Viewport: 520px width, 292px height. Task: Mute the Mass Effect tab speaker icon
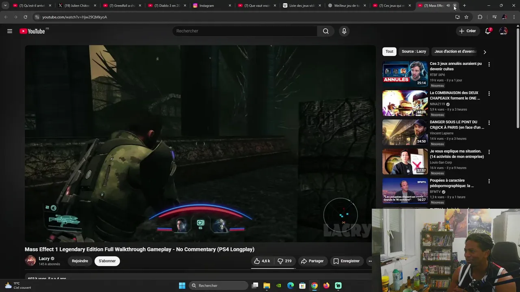click(448, 6)
